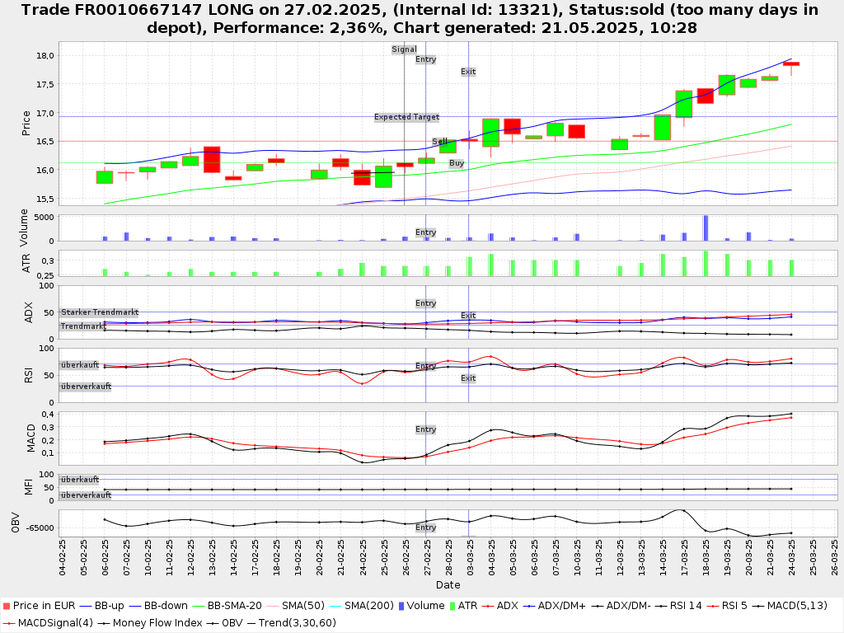Click the Sell annotation on the price chart
Image resolution: width=844 pixels, height=633 pixels.
tap(440, 142)
